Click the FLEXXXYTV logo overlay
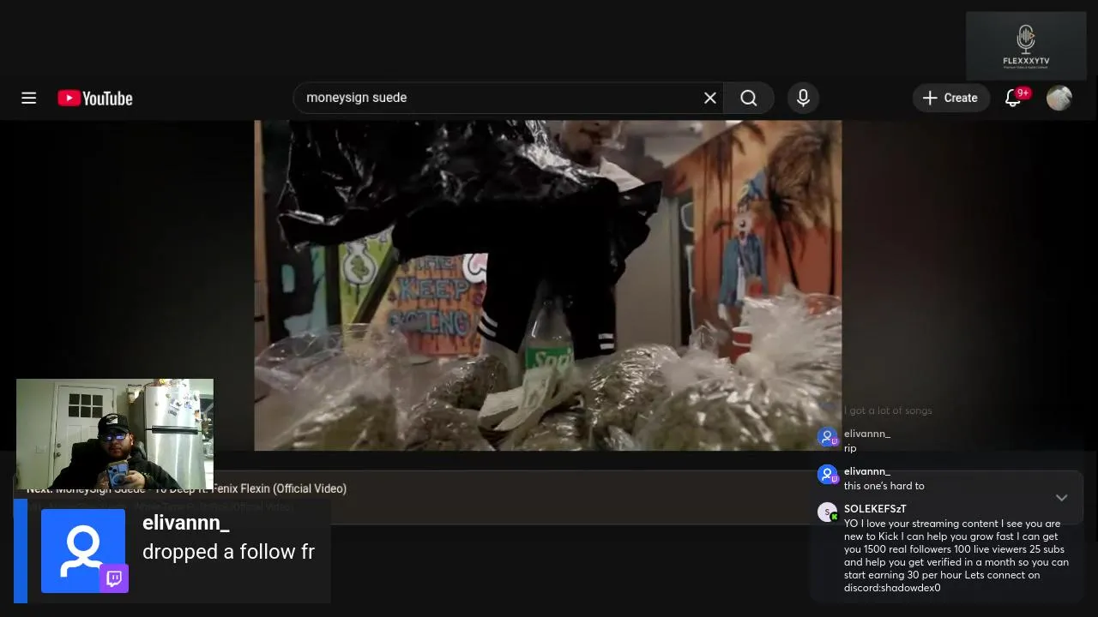Viewport: 1098px width, 617px height. click(1026, 46)
